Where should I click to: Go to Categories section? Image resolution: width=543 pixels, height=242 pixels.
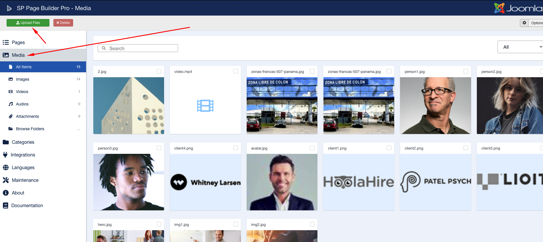tap(43, 142)
